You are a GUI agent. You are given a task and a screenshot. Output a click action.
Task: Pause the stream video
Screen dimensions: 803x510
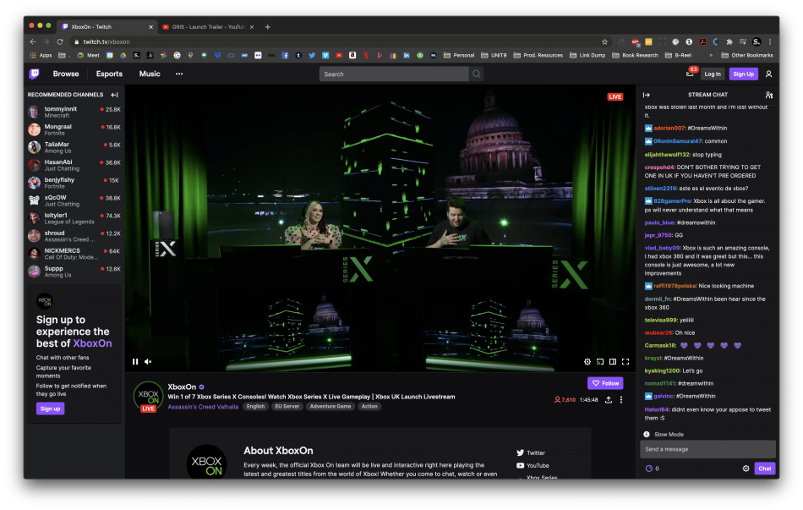(x=135, y=361)
